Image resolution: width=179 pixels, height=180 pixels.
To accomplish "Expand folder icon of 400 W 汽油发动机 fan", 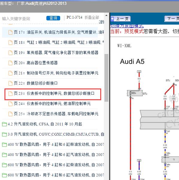I will pyautogui.click(x=4, y=155).
